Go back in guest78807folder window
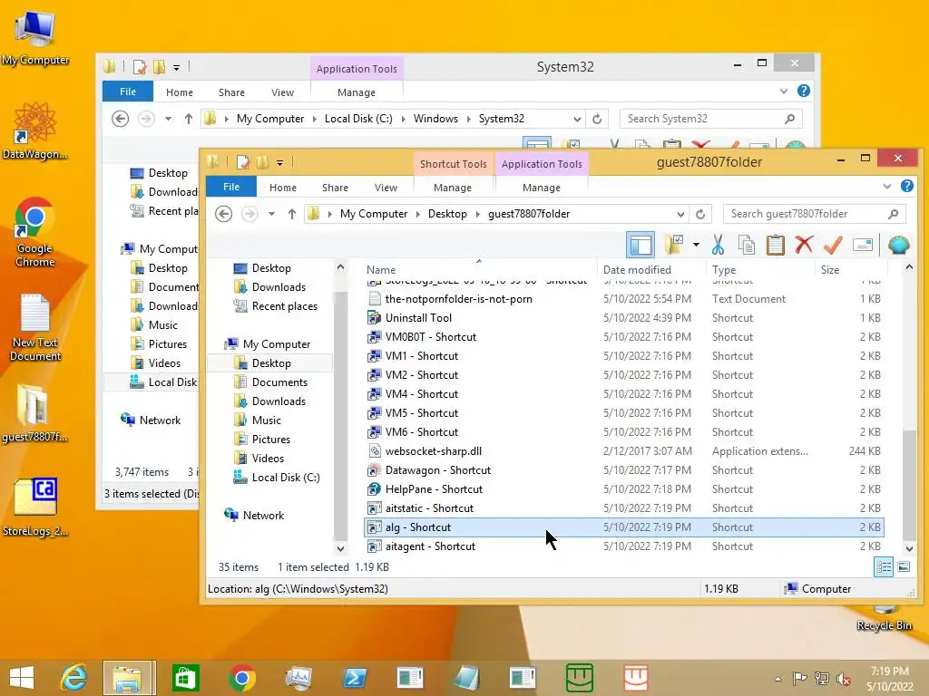Viewport: 929px width, 696px height. pos(223,214)
